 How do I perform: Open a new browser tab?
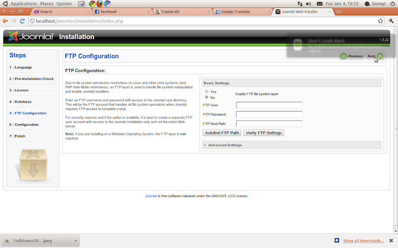338,11
